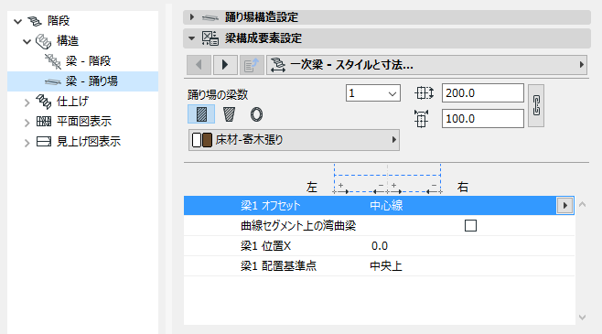Collapse the 梁構成要素設定 panel
Viewport: 602px width, 334px height.
tap(191, 38)
